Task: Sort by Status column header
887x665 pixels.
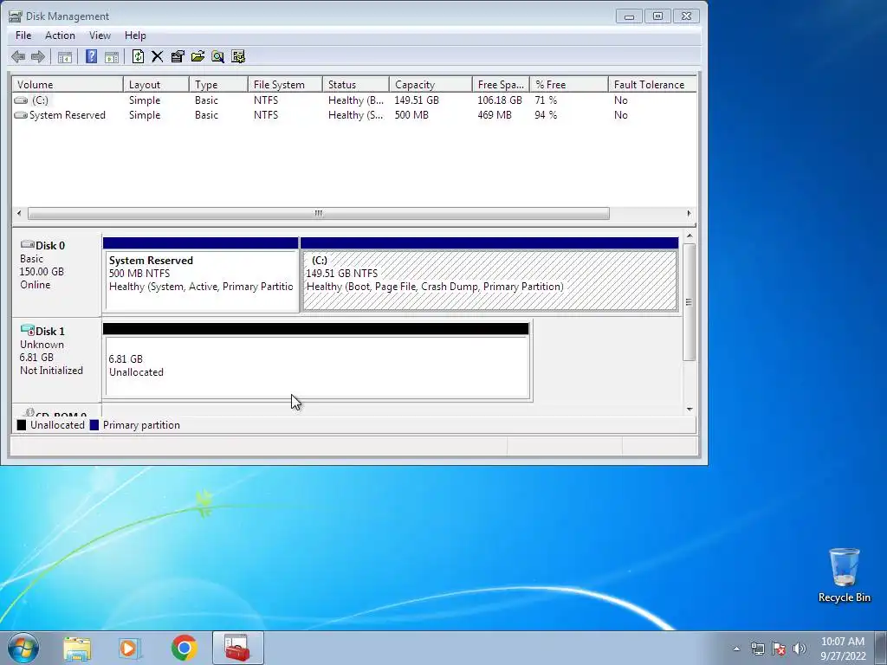Action: pos(356,84)
